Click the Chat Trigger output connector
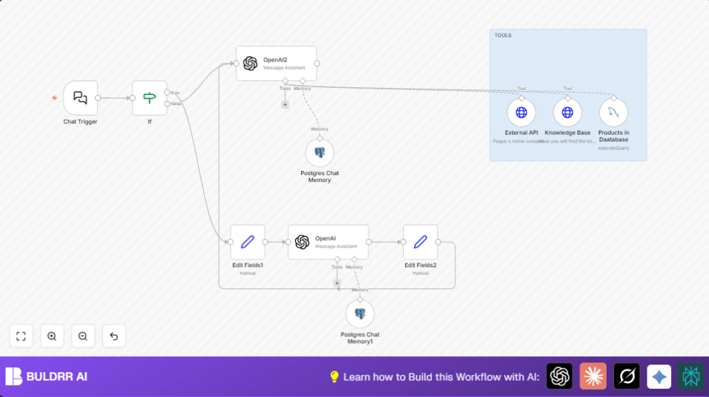Viewport: 709px width, 397px height. coord(98,98)
